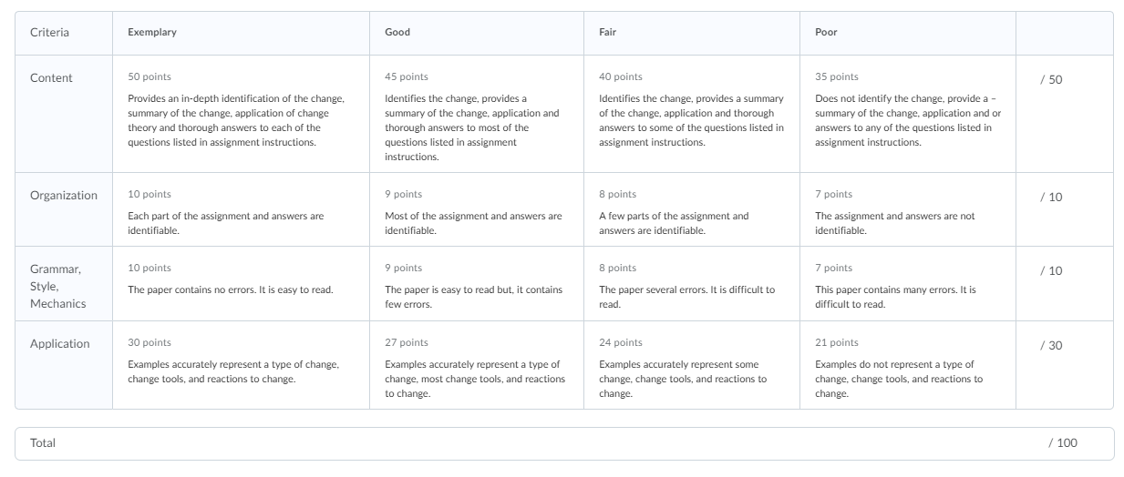Screen dimensions: 1124x477
Task: Click the Application score field out of 30
Action: [1064, 365]
